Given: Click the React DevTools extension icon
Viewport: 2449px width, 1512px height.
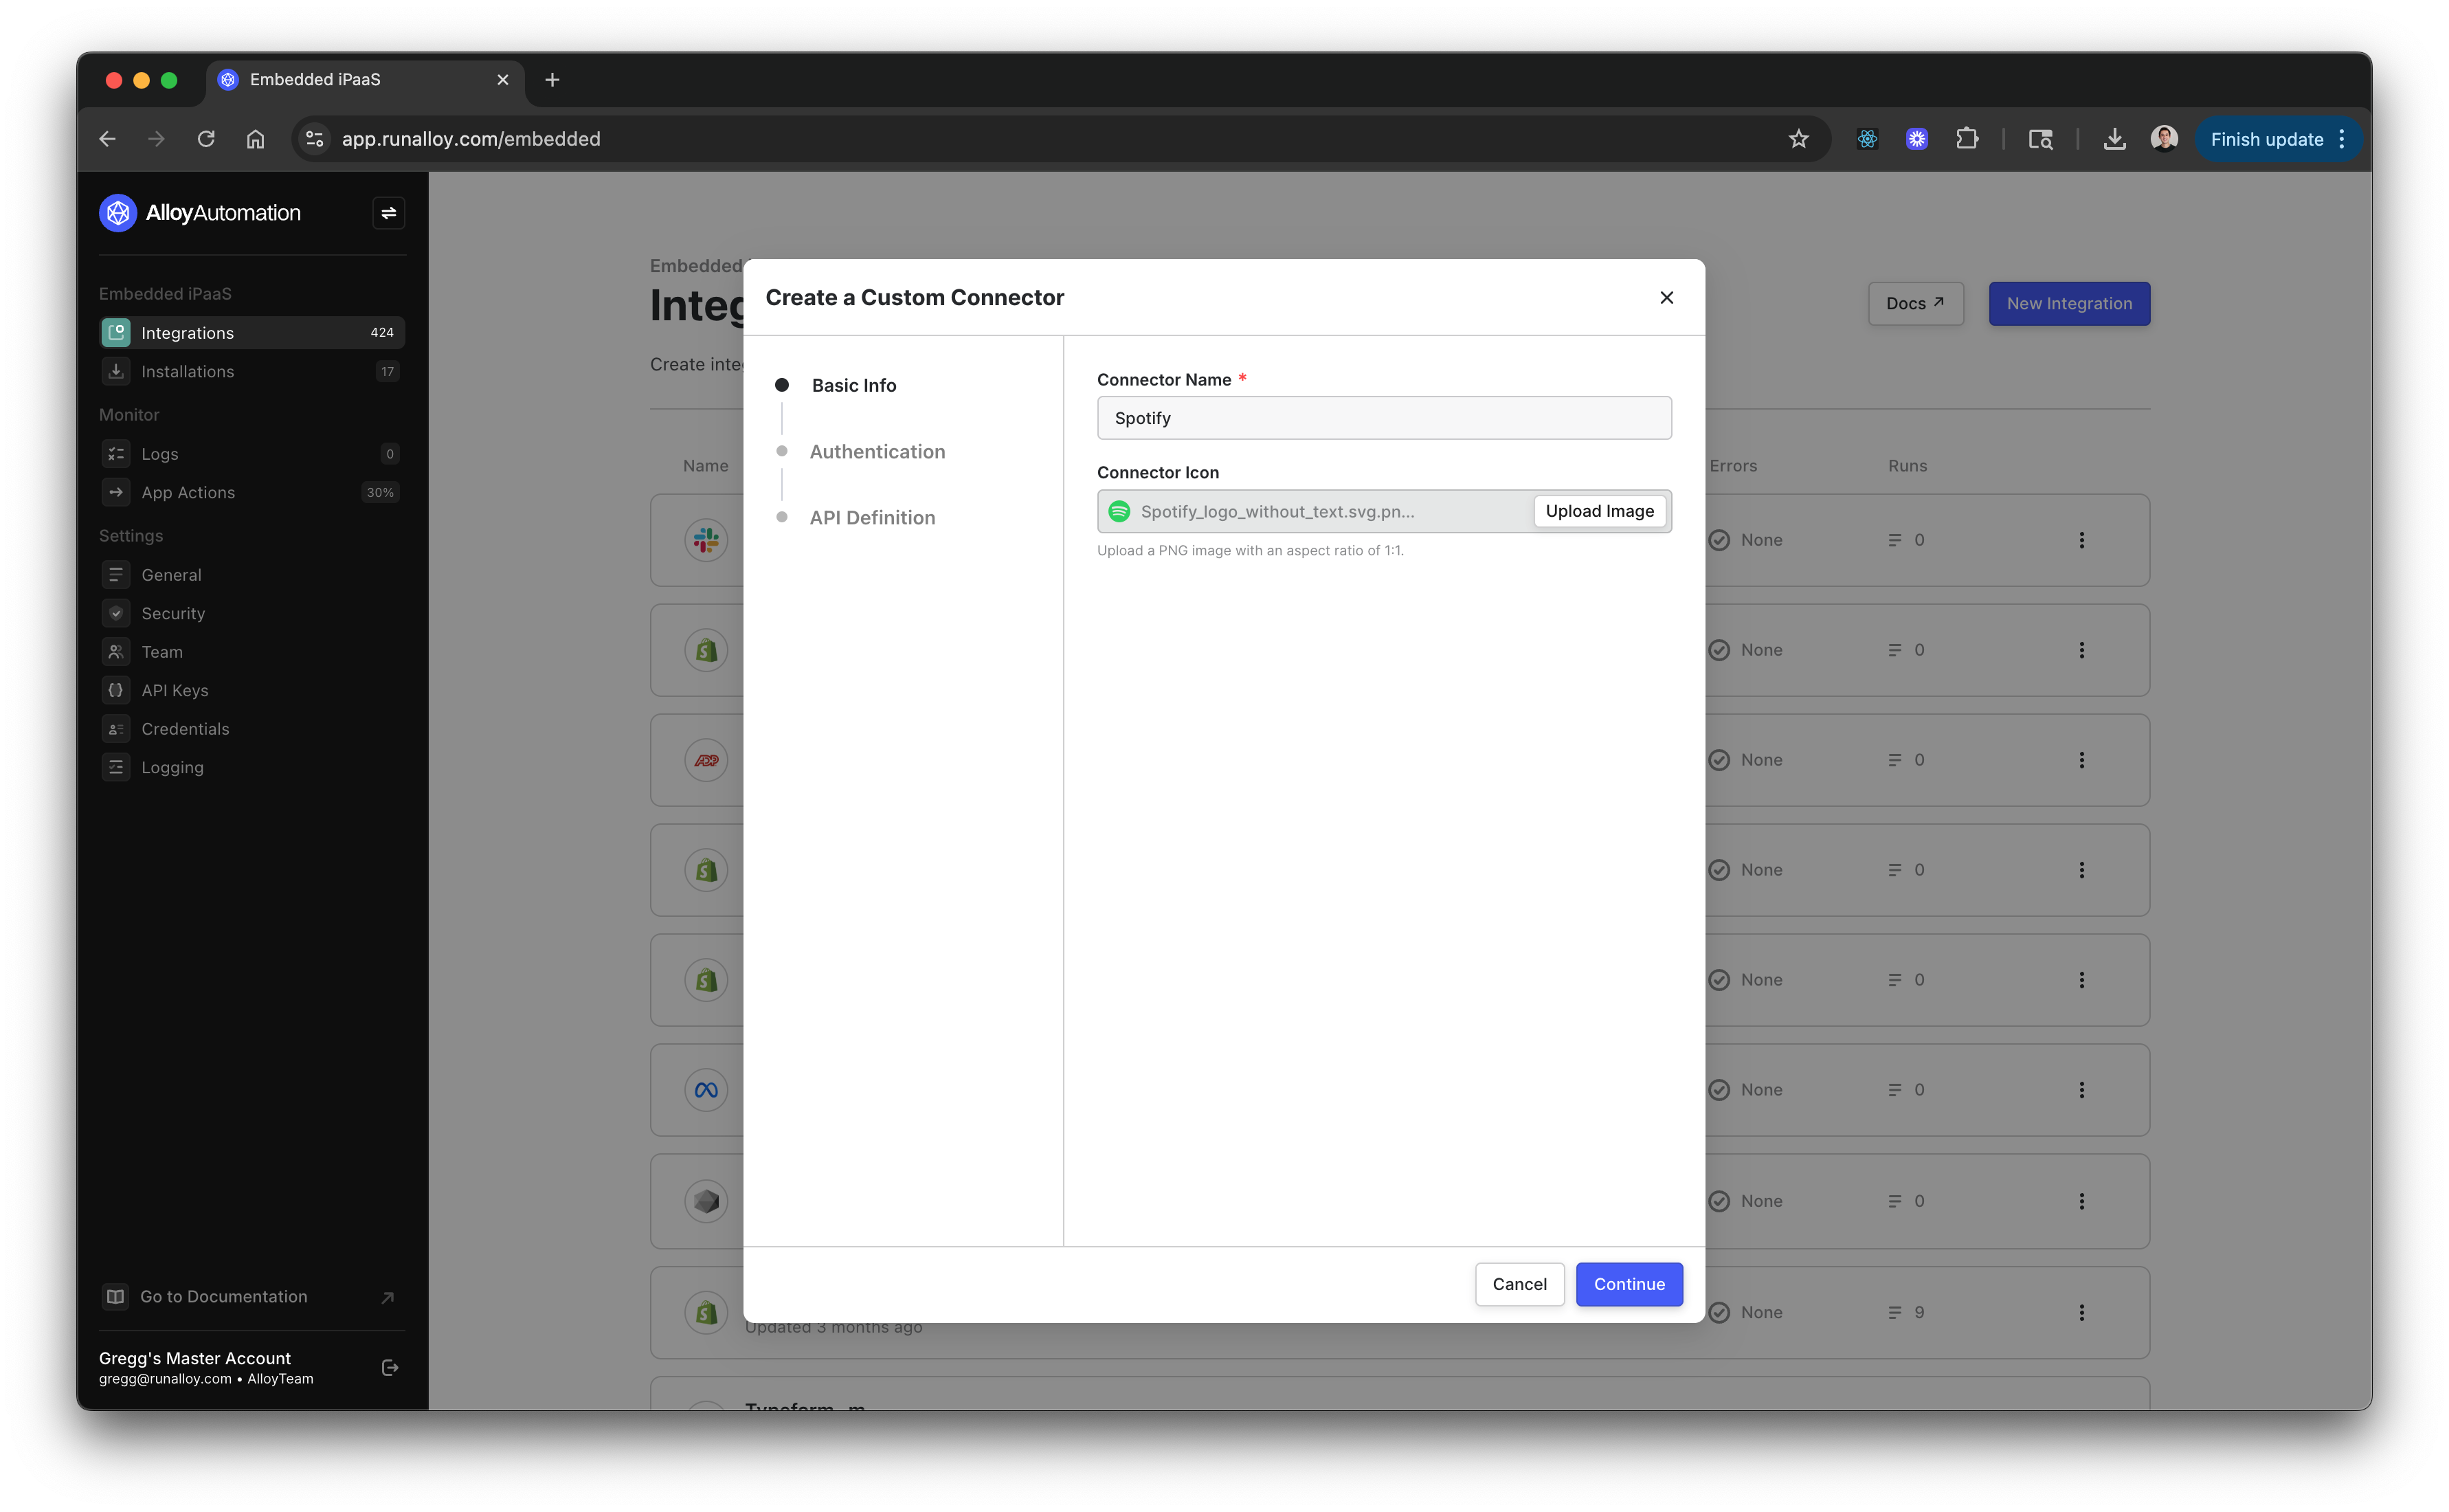Looking at the screenshot, I should point(1866,139).
